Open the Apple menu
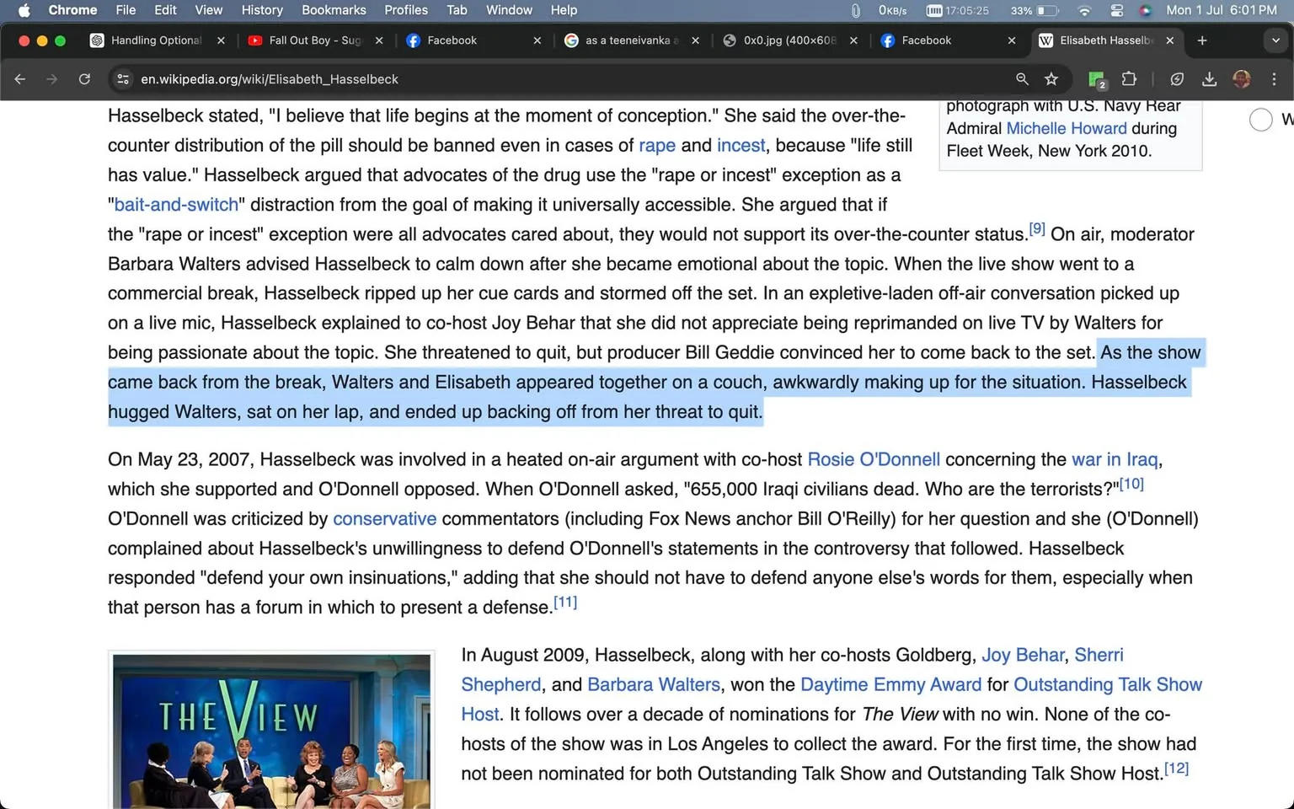This screenshot has width=1294, height=809. click(24, 10)
